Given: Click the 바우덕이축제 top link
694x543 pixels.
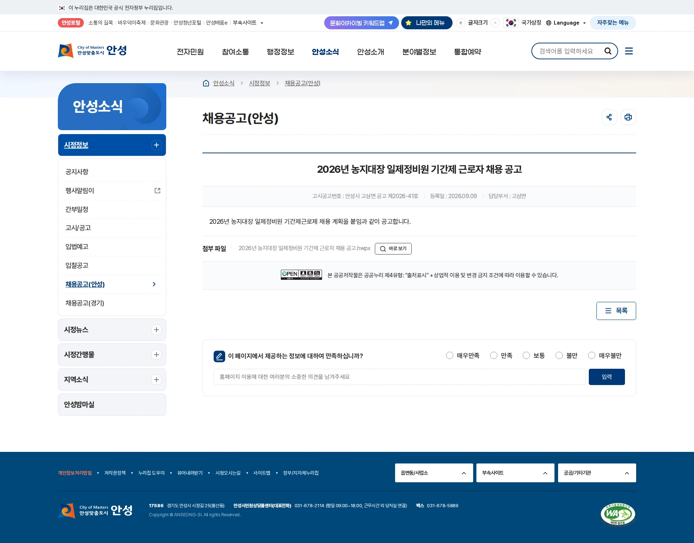Looking at the screenshot, I should pyautogui.click(x=132, y=23).
